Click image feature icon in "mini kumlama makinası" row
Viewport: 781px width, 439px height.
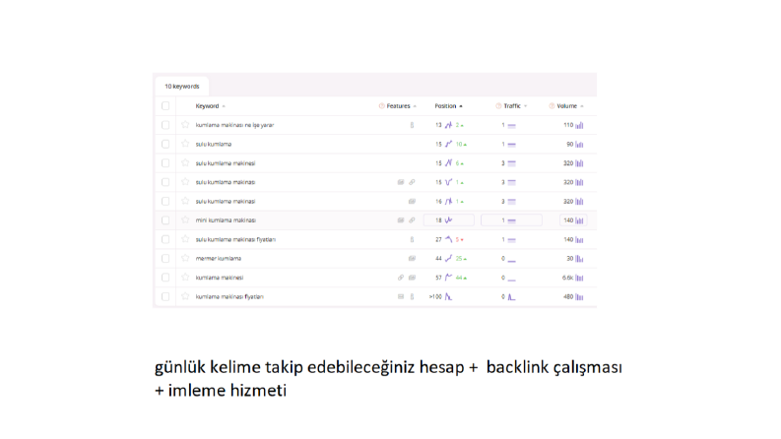coord(401,220)
